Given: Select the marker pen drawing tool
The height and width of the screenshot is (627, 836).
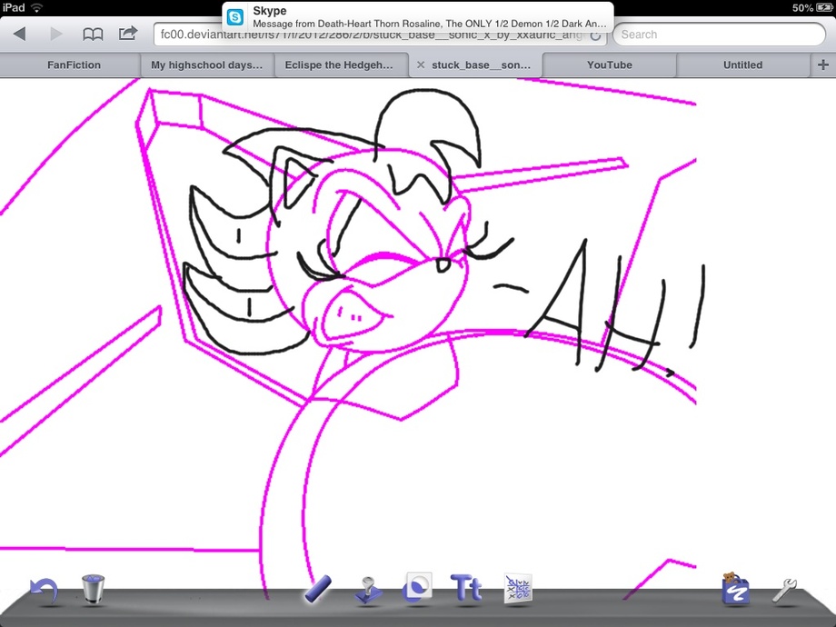Looking at the screenshot, I should point(318,589).
